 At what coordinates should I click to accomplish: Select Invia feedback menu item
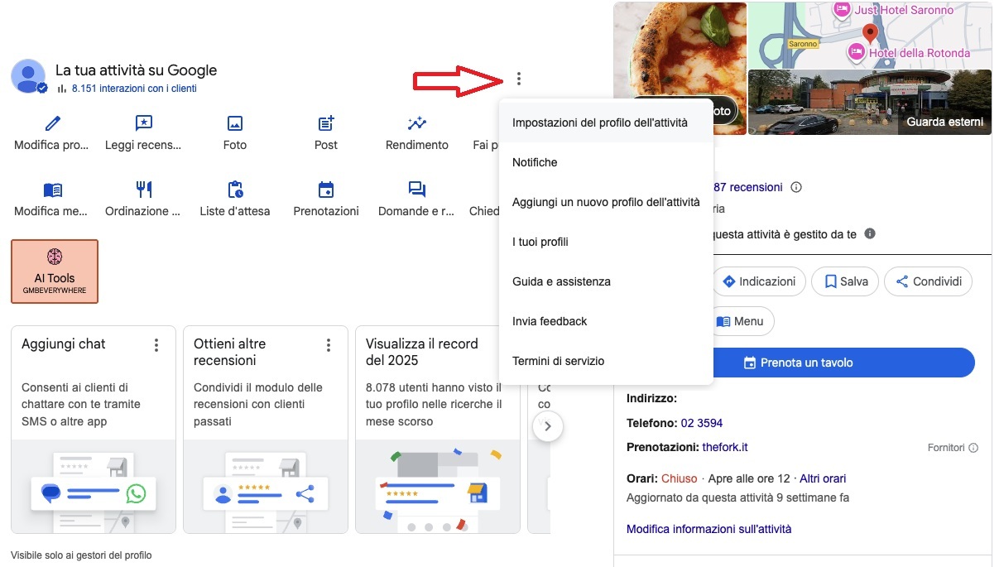(x=606, y=321)
